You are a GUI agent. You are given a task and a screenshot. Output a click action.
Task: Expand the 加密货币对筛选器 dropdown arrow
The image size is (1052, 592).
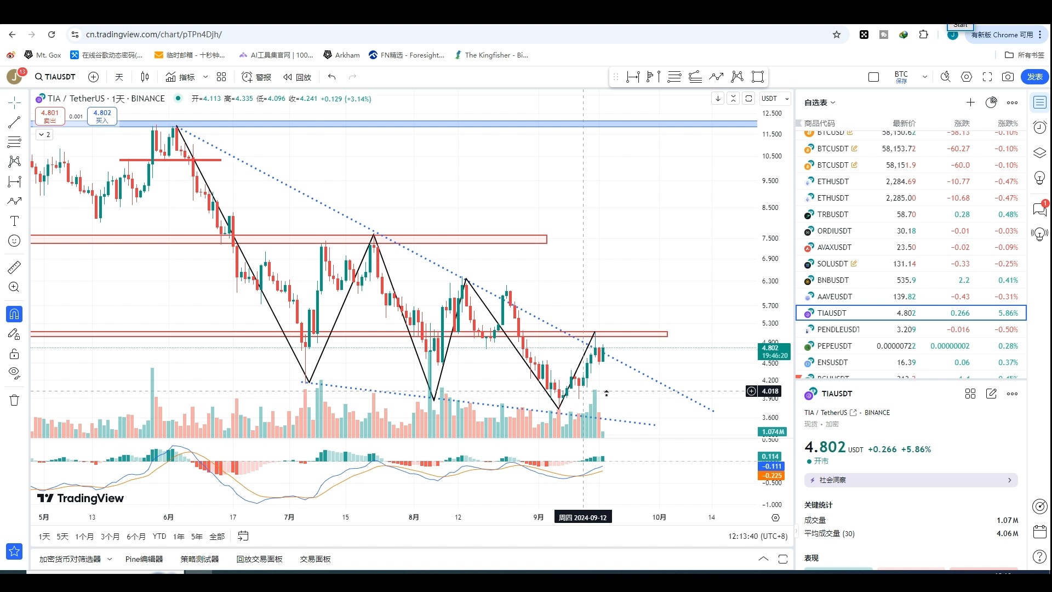pyautogui.click(x=110, y=559)
